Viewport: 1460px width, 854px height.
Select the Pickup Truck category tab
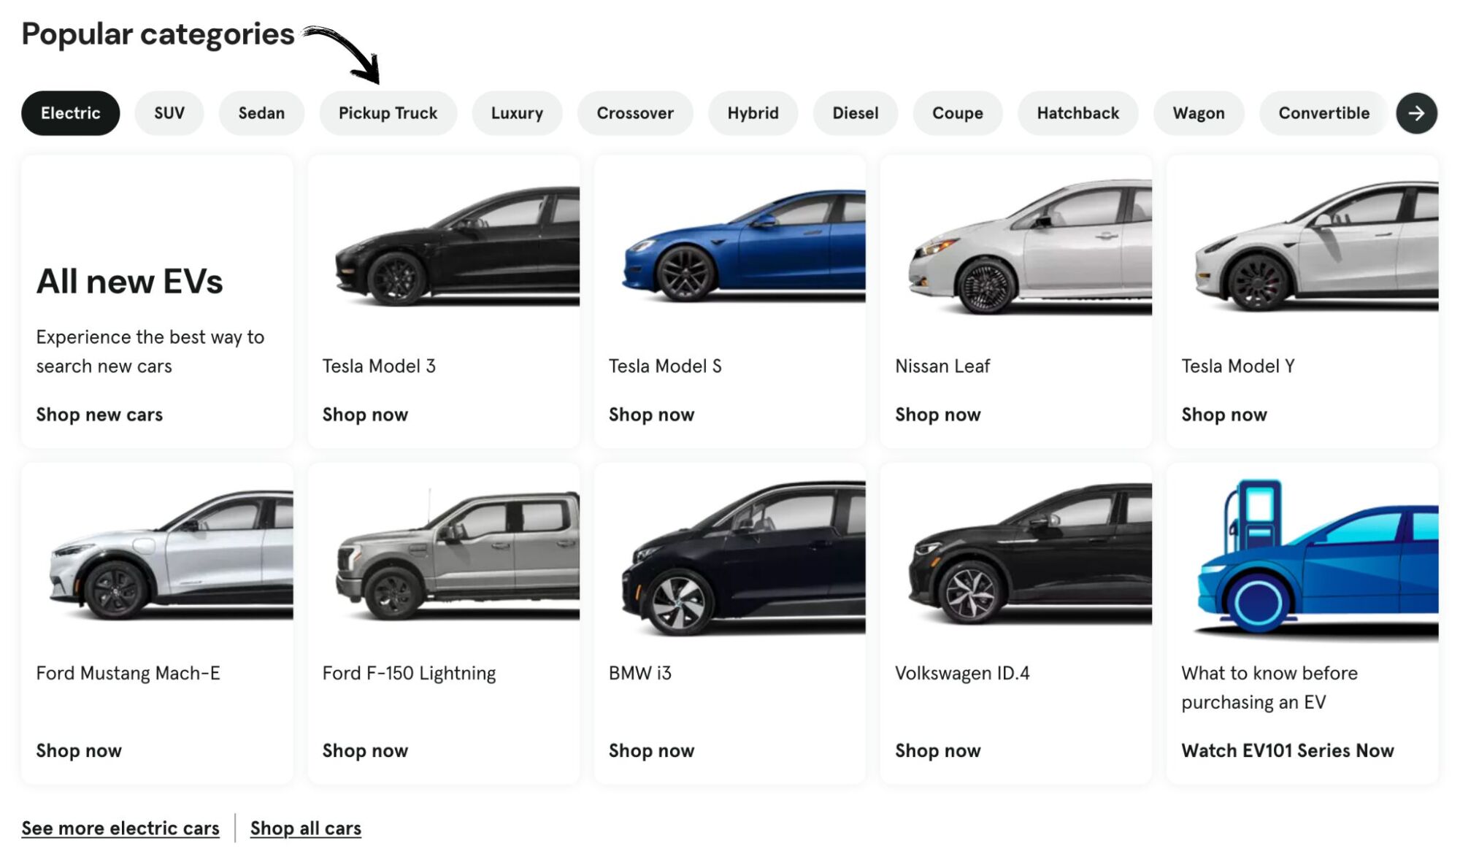[x=388, y=113]
